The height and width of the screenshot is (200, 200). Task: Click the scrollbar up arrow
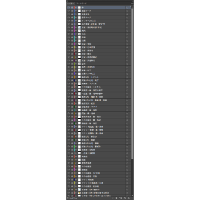(x=132, y=7)
